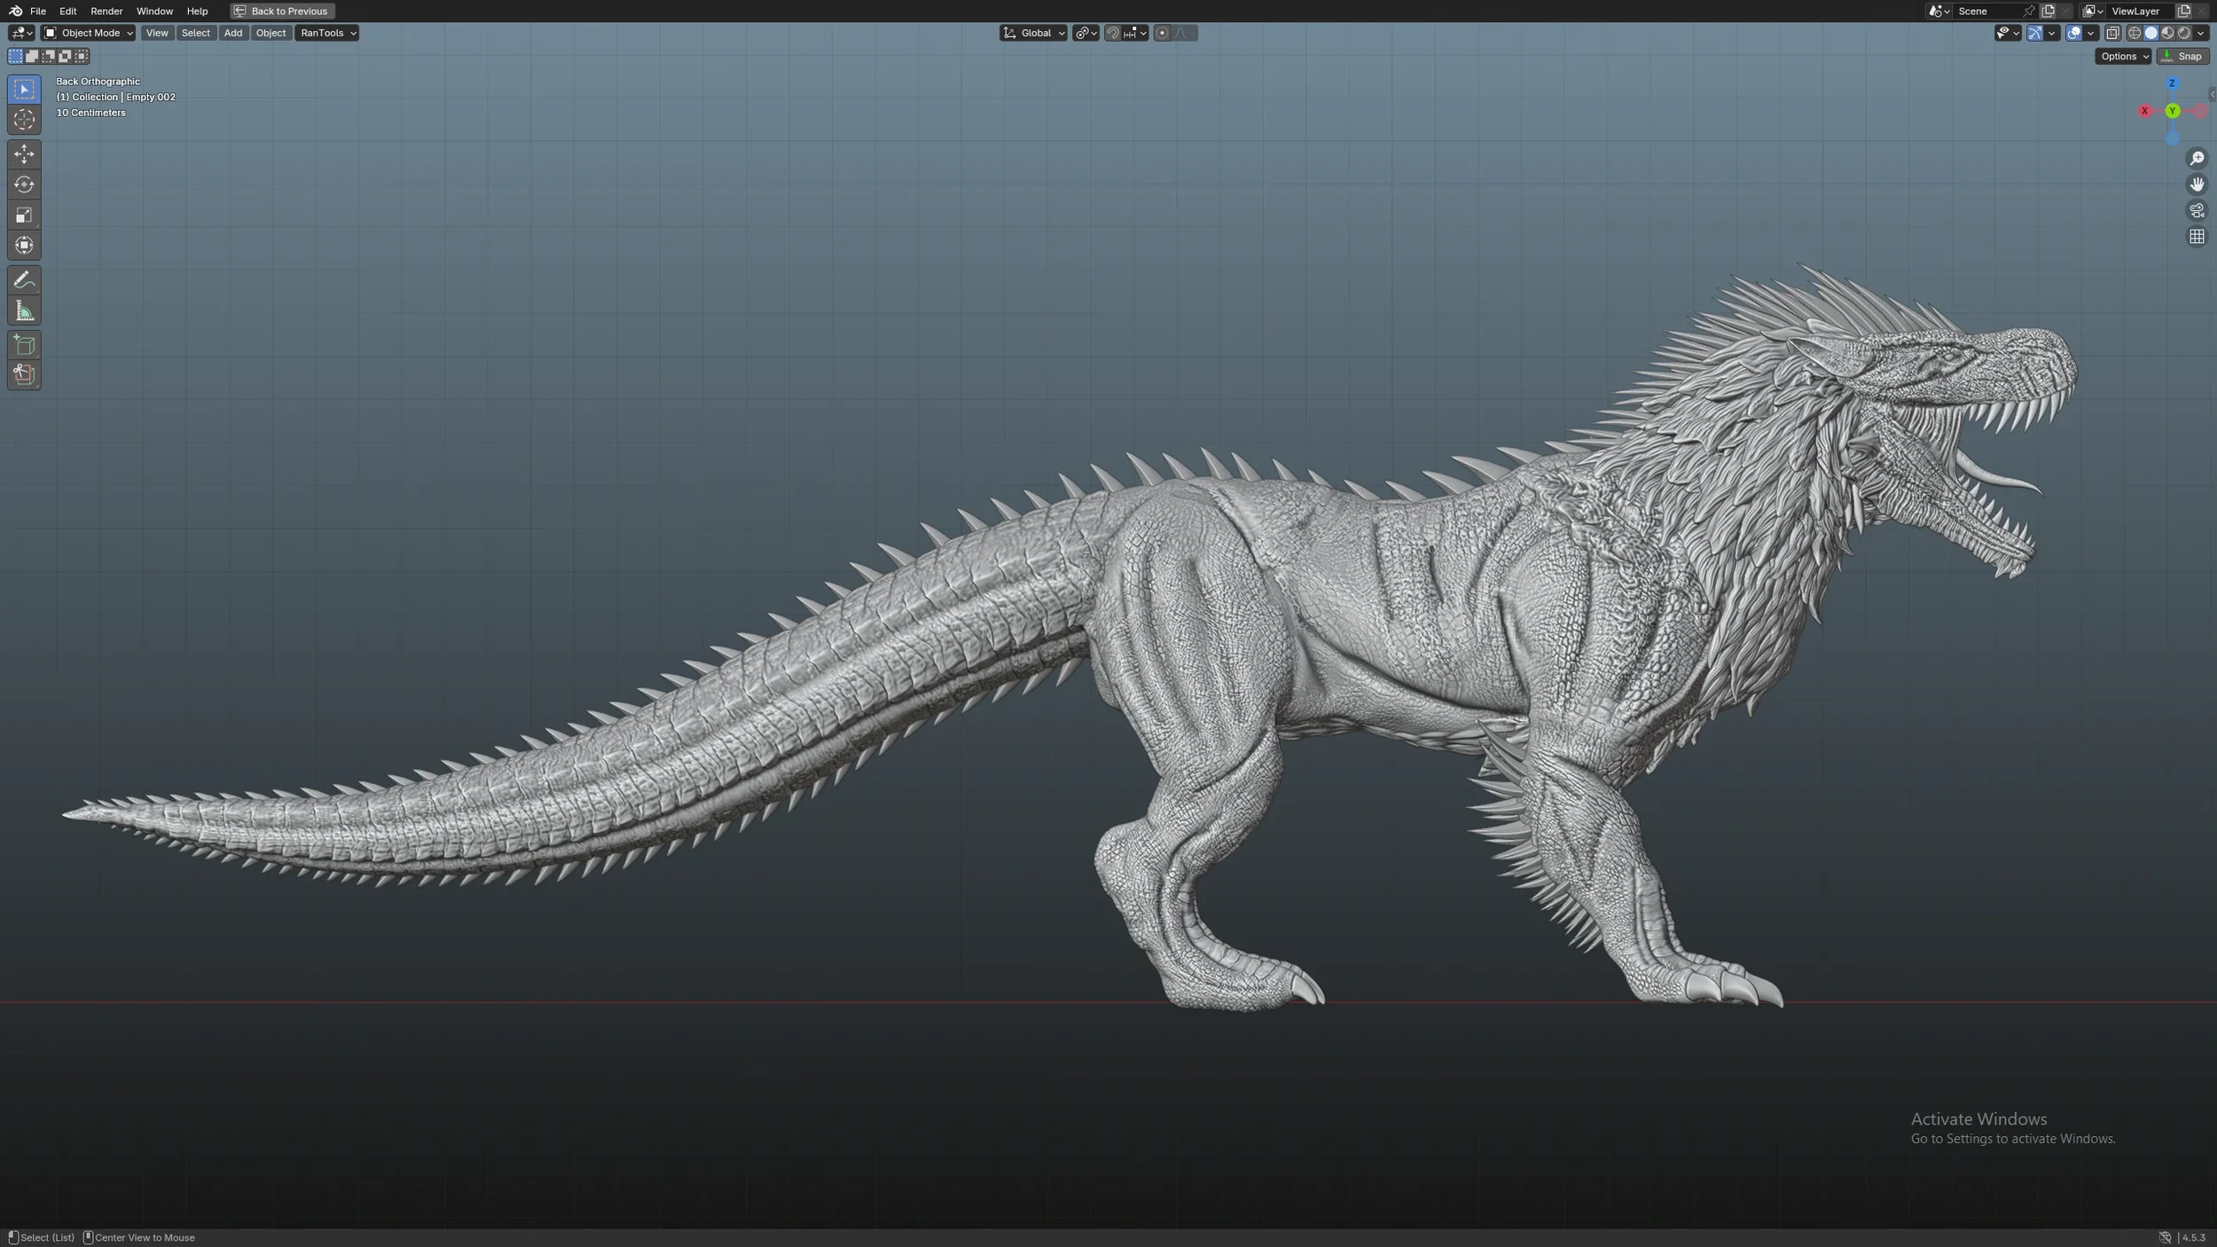Toggle the X-Ray view

click(2112, 33)
